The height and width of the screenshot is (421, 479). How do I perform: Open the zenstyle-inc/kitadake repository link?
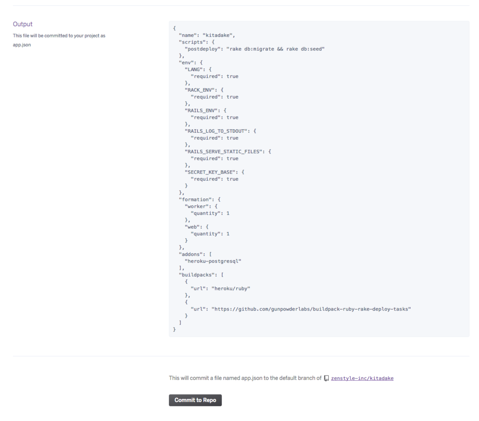(362, 378)
